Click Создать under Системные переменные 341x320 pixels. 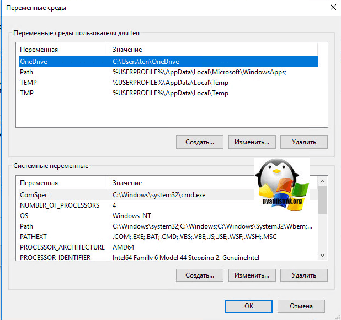200,275
